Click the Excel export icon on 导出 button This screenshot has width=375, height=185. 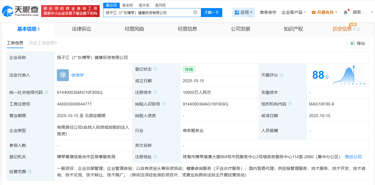(x=353, y=43)
